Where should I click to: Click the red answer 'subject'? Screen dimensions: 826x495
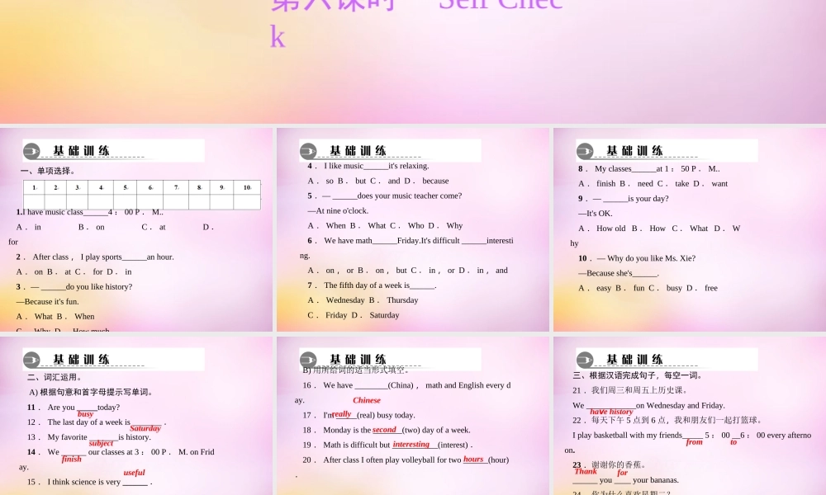(101, 443)
